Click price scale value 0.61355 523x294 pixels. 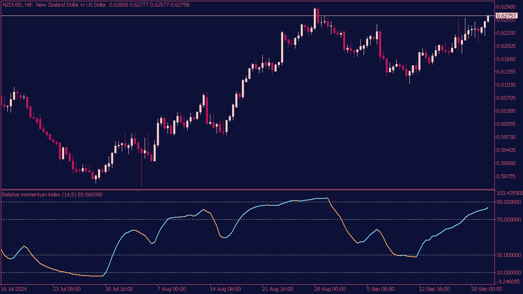tap(506, 72)
